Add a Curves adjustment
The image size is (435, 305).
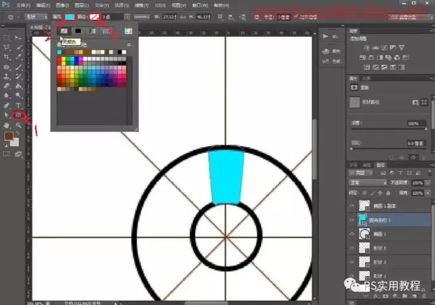384,47
